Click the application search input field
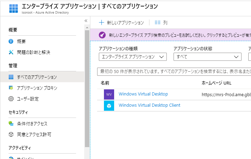Screen dimensions: 251x159 pyautogui.click(x=174, y=71)
